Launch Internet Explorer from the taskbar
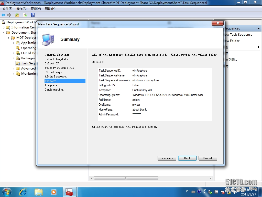Screen dimensions: 262x197 [23, 192]
